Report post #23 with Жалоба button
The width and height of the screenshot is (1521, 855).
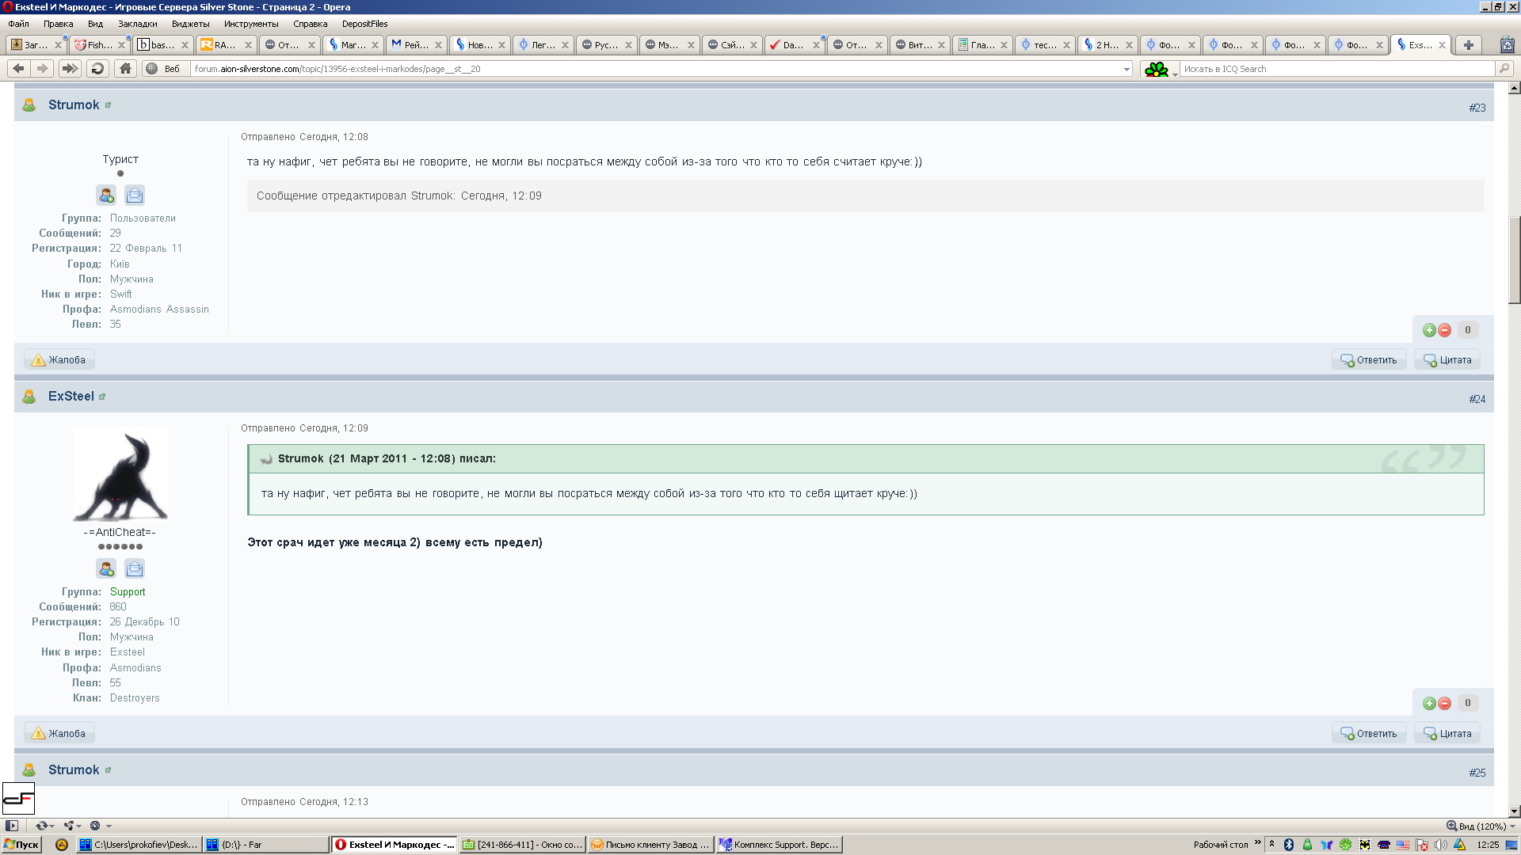tap(59, 360)
